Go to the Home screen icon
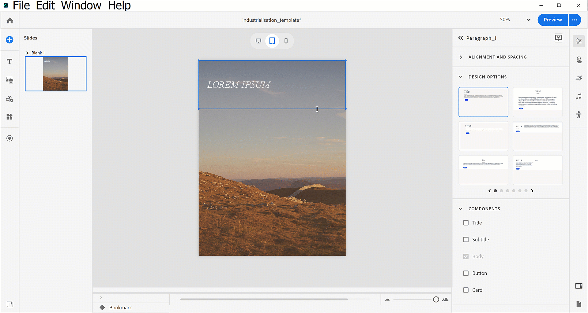 [x=10, y=20]
